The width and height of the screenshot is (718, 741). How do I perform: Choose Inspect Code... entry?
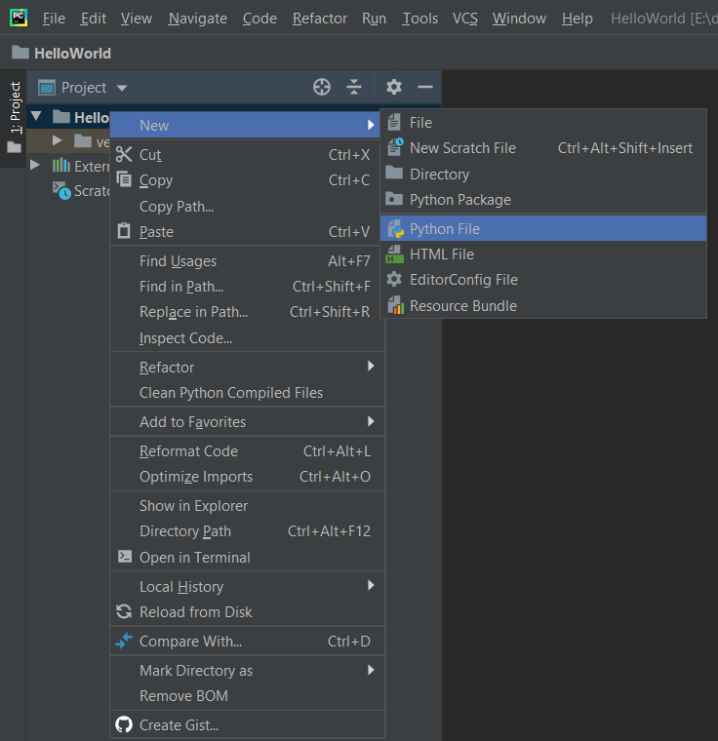click(x=248, y=338)
